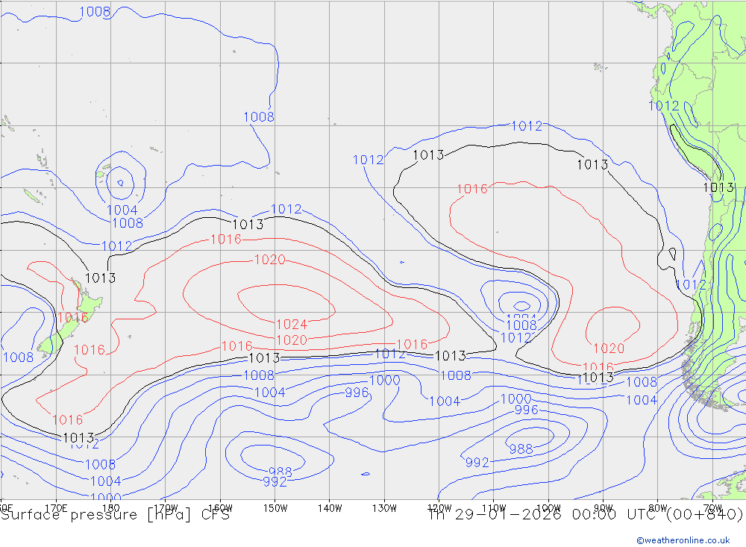
Task: Click the red 1024 pressure label
Action: coord(292,324)
